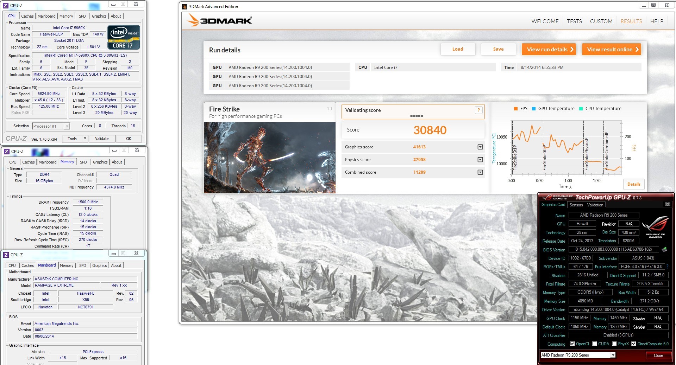Click the DRAM Frequency value 1500.0 MHz
676x365 pixels.
pyautogui.click(x=88, y=202)
